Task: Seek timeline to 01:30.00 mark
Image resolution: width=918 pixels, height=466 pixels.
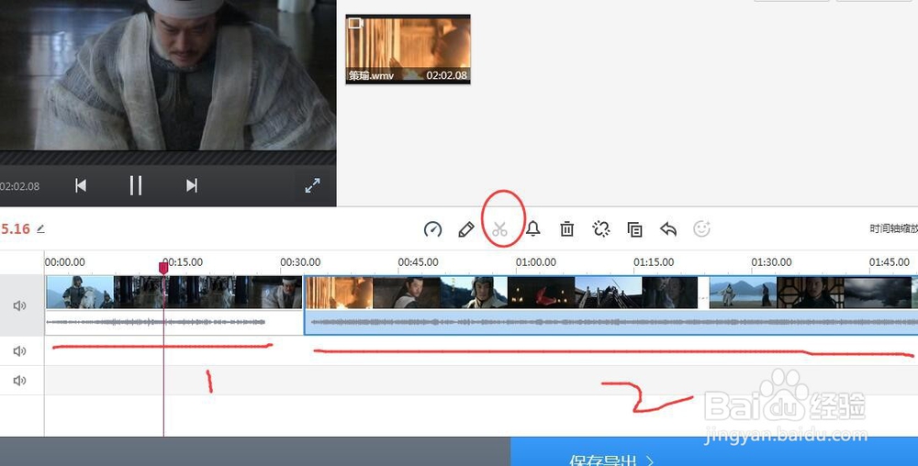Action: click(772, 262)
